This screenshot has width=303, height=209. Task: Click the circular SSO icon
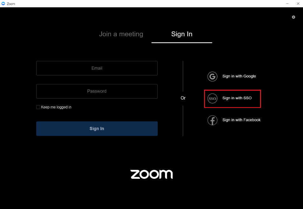[x=212, y=98]
